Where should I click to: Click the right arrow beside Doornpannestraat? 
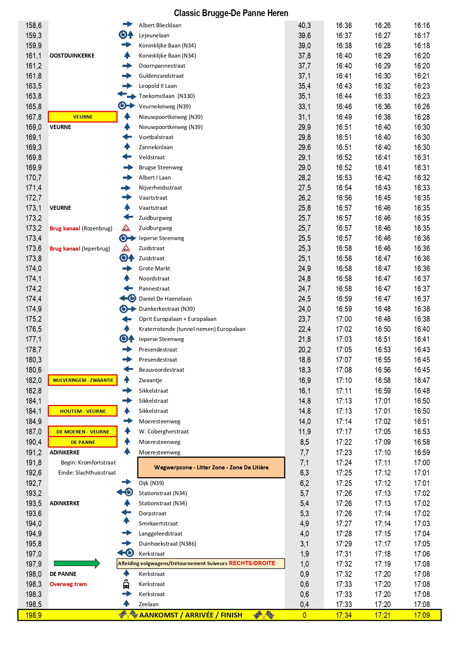[x=127, y=65]
